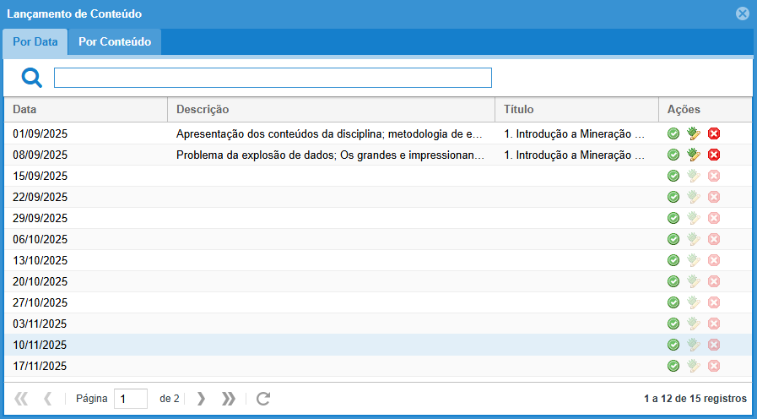This screenshot has width=757, height=419.
Task: Select the Por Data tab
Action: [x=35, y=41]
